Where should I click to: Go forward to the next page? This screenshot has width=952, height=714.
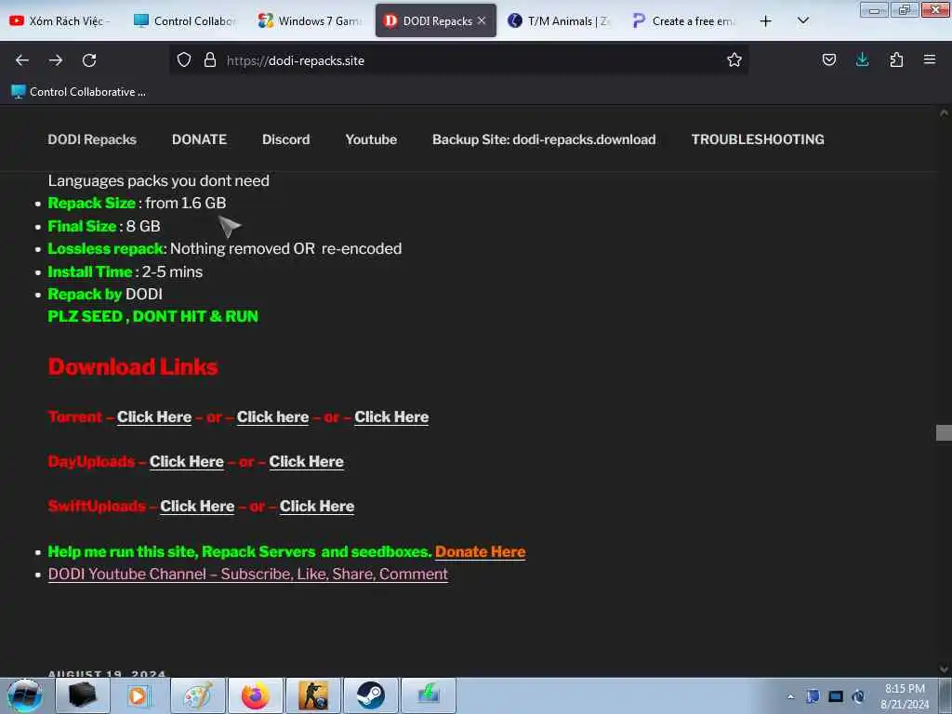[x=56, y=60]
